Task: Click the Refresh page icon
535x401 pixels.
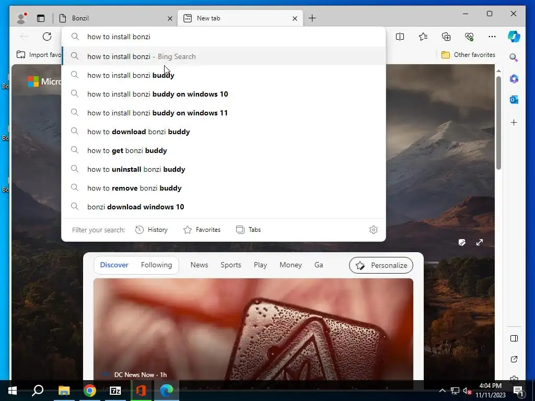Action: 47,37
